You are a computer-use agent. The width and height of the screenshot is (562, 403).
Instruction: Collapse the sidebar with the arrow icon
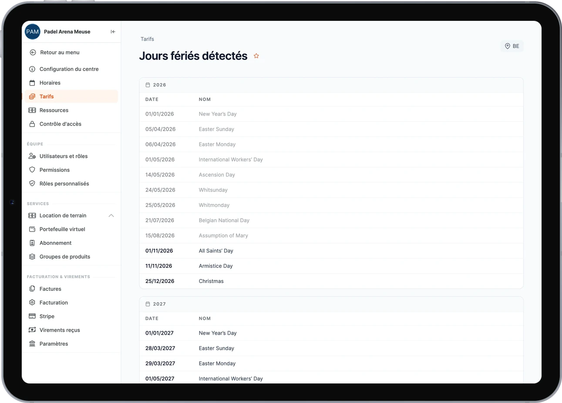click(113, 32)
